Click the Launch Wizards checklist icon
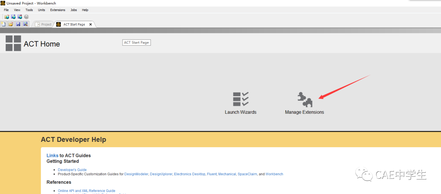441x194 pixels. [x=241, y=99]
